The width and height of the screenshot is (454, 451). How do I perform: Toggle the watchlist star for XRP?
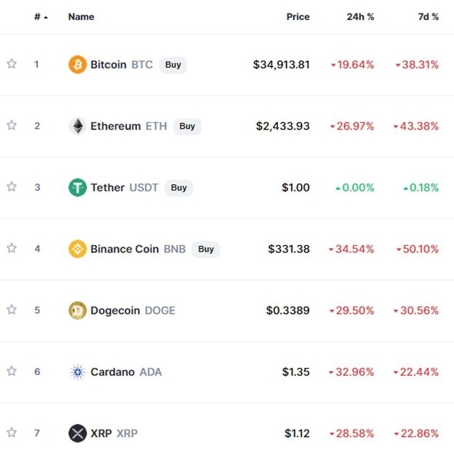click(12, 432)
